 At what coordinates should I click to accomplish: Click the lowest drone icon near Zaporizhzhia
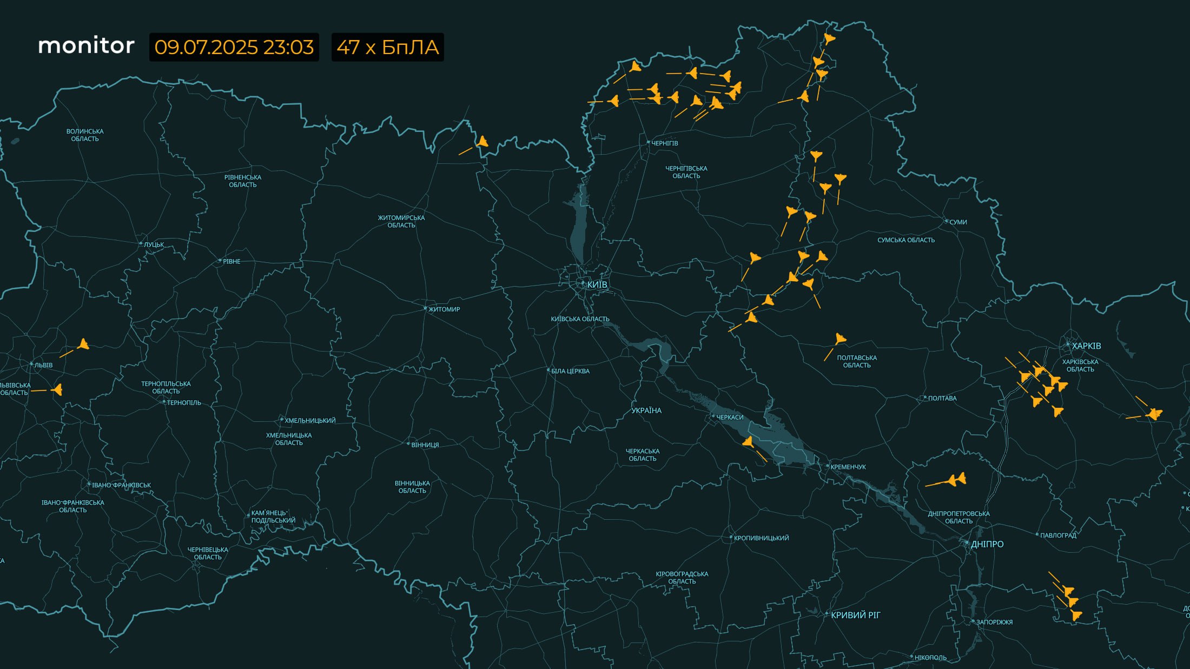coord(1076,615)
